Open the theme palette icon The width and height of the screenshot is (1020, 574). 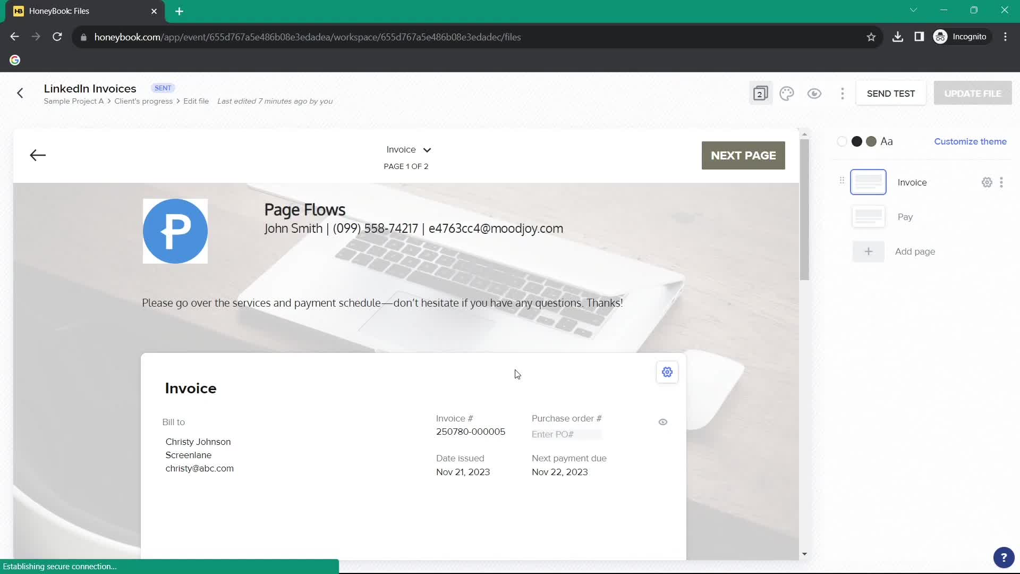787,94
